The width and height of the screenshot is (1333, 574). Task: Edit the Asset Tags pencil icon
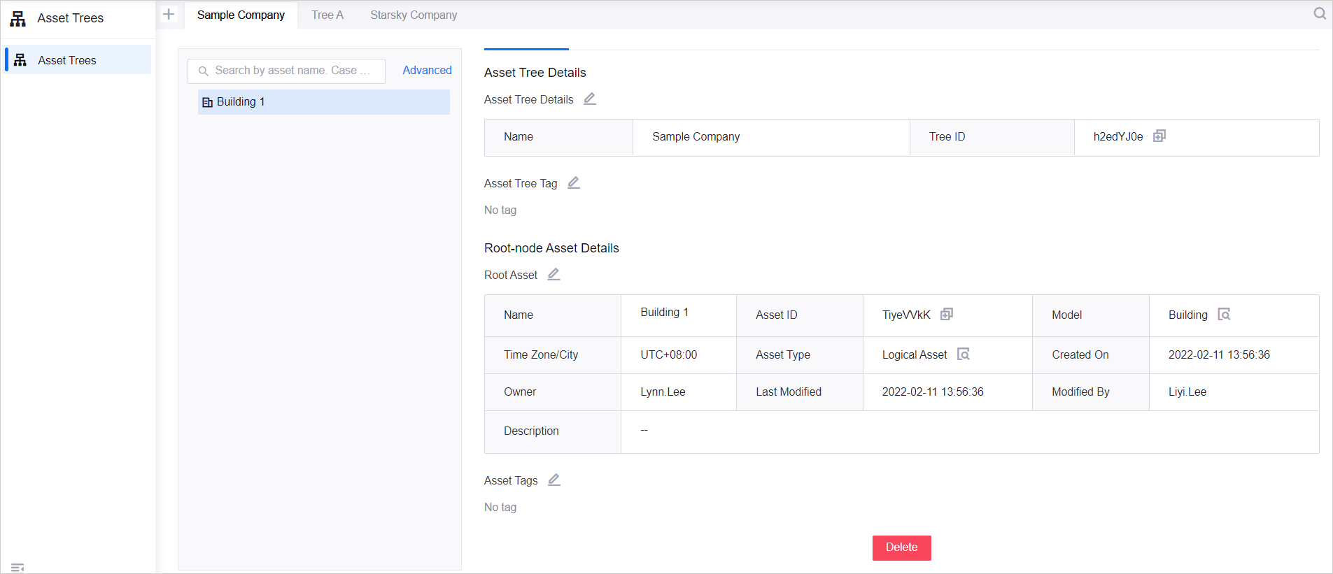pos(554,480)
